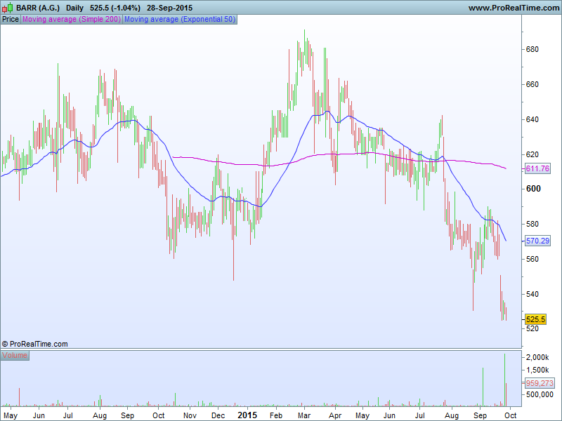Click the yellow 525.5 current price tag
Screen dimensions: 562x421
tap(536, 319)
